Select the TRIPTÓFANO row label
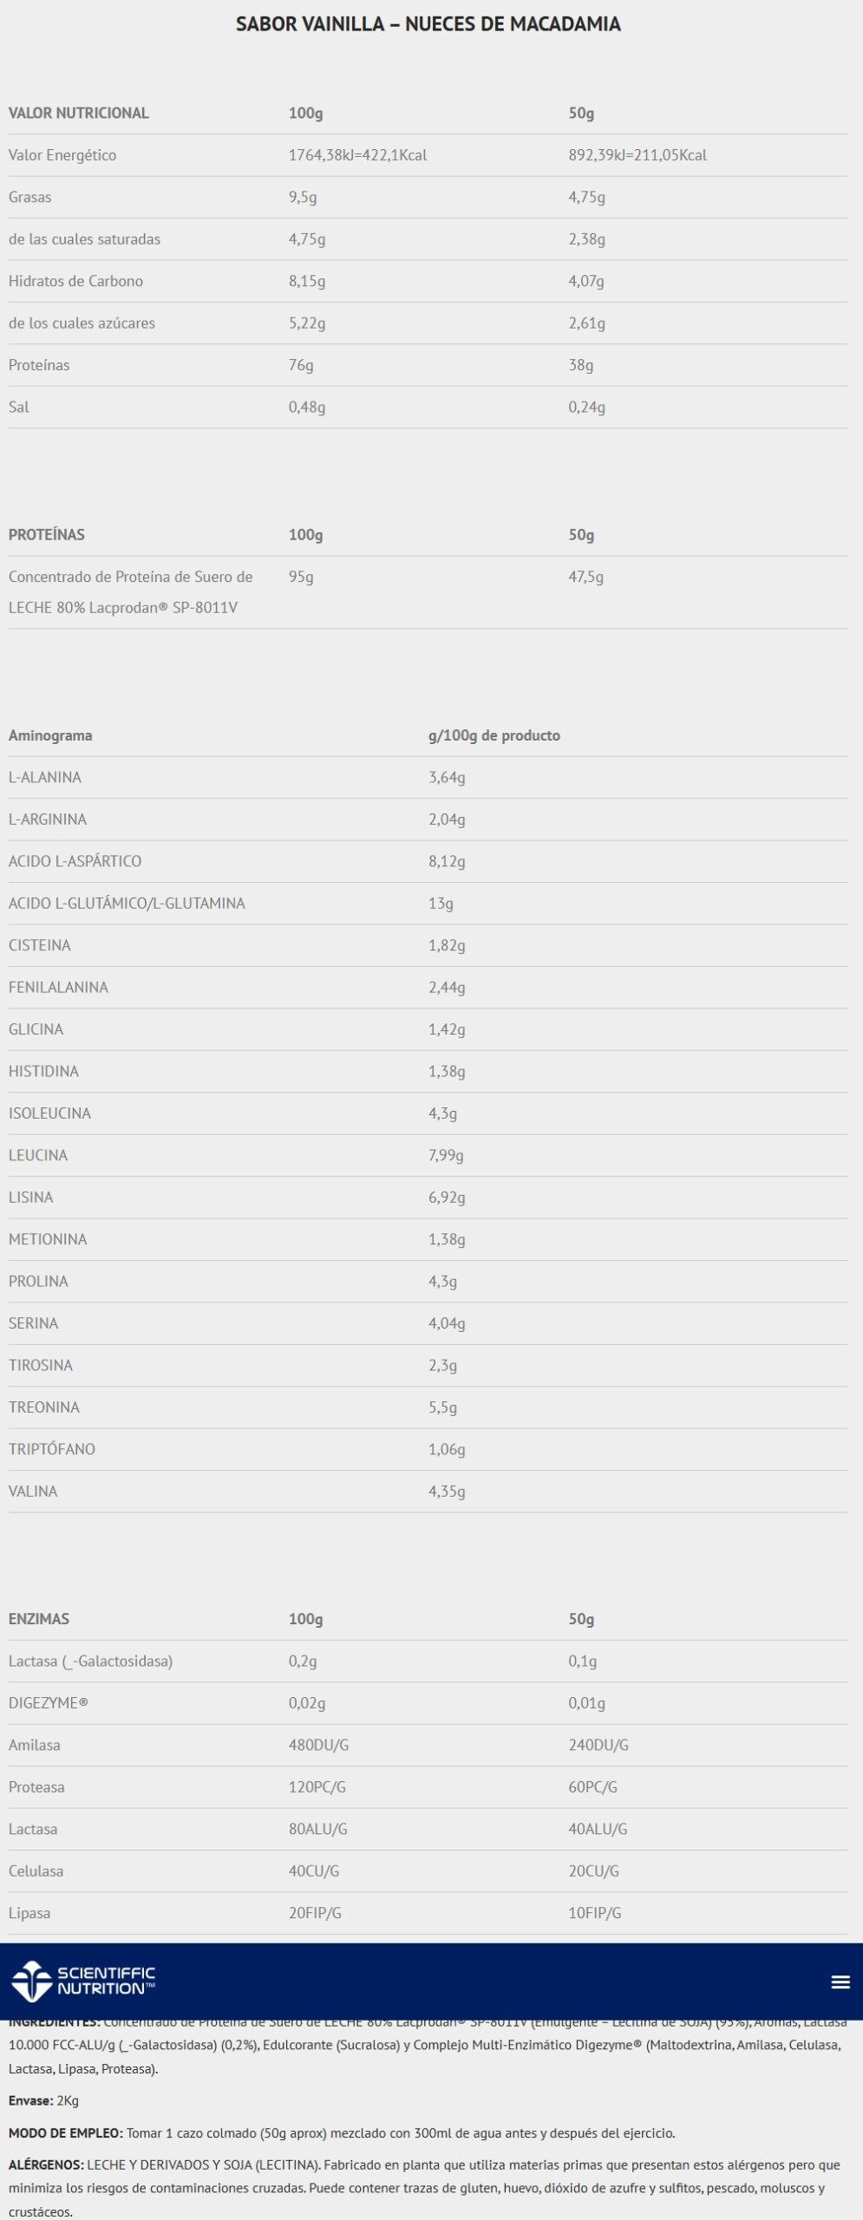Image resolution: width=863 pixels, height=2220 pixels. 52,1449
